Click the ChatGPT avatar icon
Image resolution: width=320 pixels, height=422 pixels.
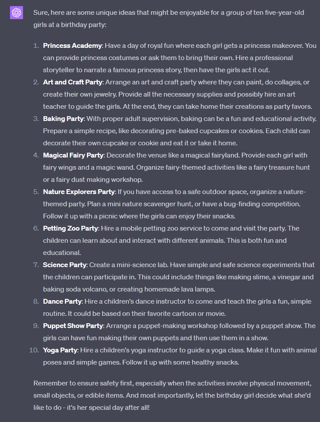click(x=17, y=13)
